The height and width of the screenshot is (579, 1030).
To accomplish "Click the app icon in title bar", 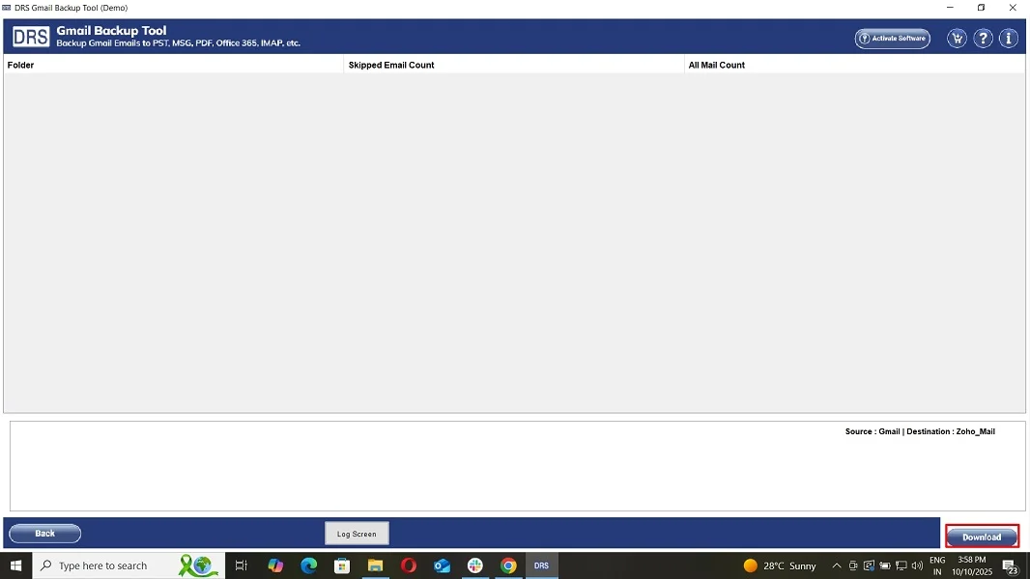I will 7,7.
